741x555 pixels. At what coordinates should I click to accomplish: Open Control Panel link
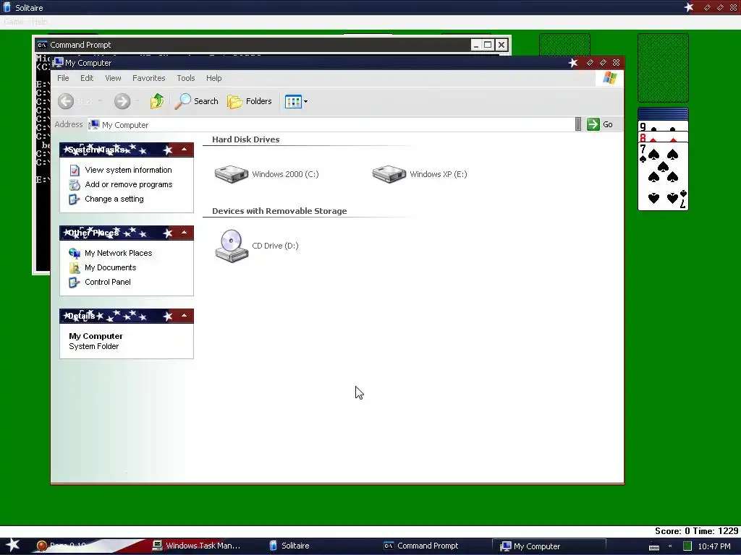(x=107, y=282)
